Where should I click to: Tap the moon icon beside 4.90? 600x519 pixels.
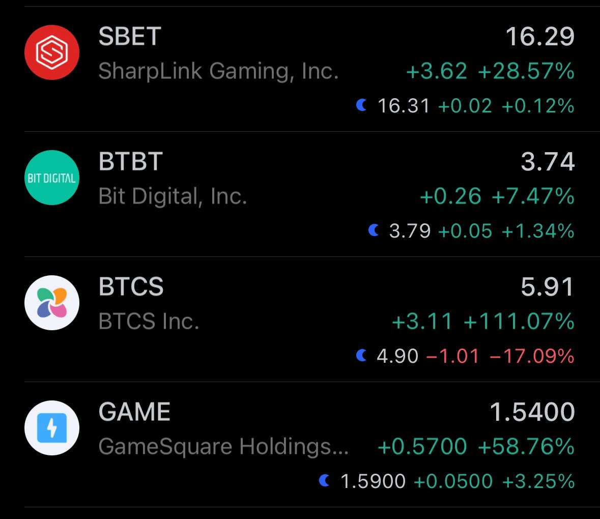pos(361,355)
